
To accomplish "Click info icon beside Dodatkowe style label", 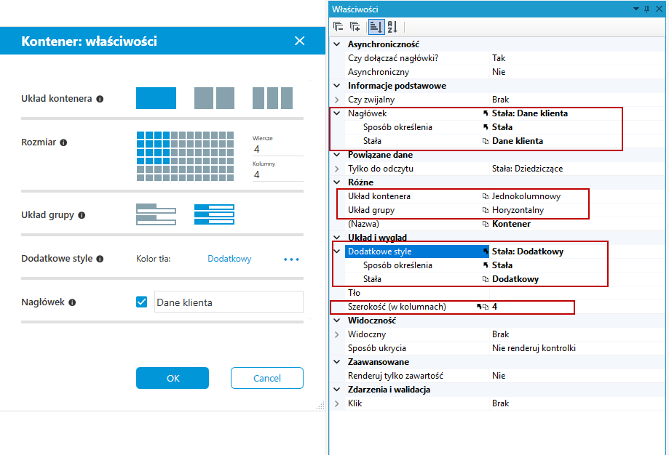I will coord(100,259).
